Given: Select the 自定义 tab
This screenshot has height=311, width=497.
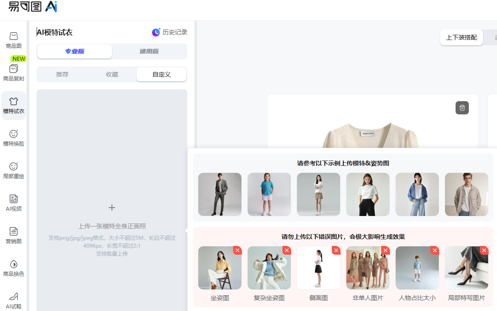Looking at the screenshot, I should [161, 74].
